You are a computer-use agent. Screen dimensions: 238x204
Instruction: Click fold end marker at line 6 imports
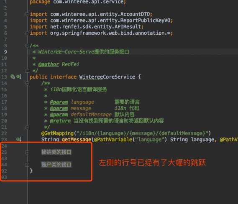point(27,33)
